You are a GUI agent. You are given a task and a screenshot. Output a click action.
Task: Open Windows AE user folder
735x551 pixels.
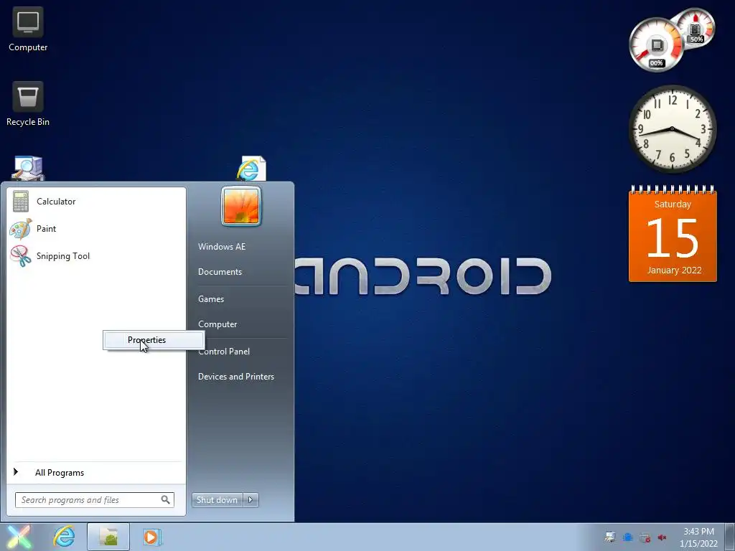point(222,247)
